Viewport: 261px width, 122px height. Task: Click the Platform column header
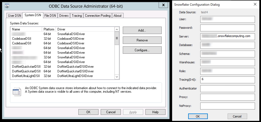pos(49,29)
